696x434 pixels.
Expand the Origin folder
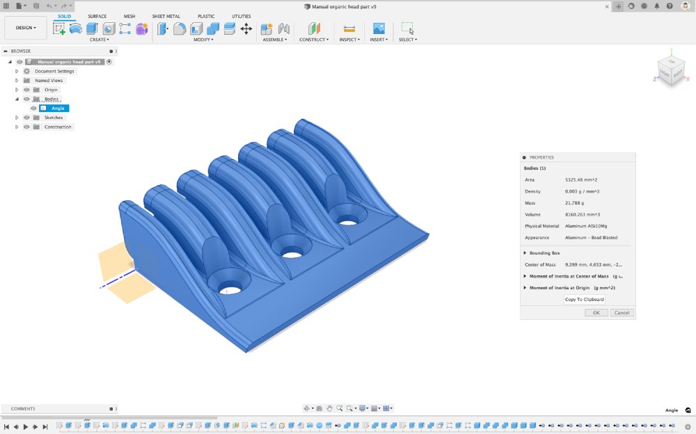point(17,90)
